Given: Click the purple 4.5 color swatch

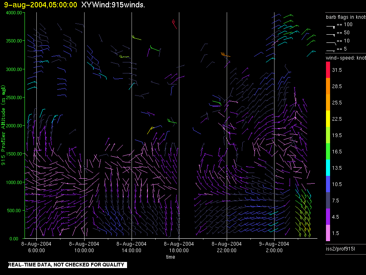Looking at the screenshot, I should 328,217.
